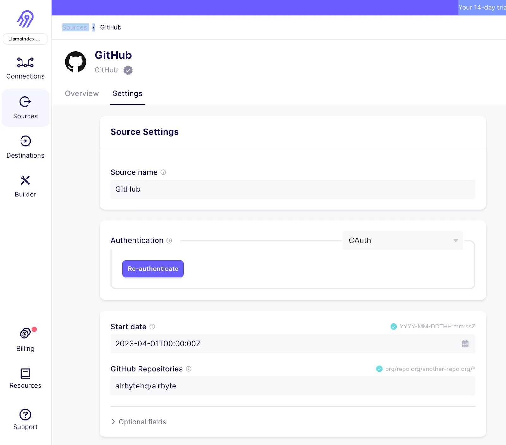
Task: Click the GitHub page title heading
Action: tap(113, 55)
